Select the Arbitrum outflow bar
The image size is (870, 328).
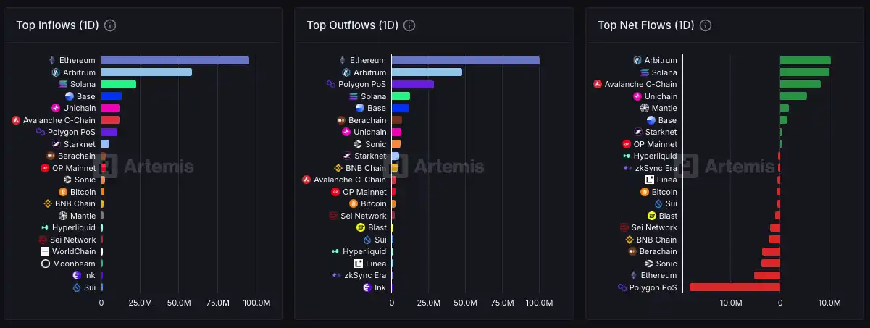[427, 72]
